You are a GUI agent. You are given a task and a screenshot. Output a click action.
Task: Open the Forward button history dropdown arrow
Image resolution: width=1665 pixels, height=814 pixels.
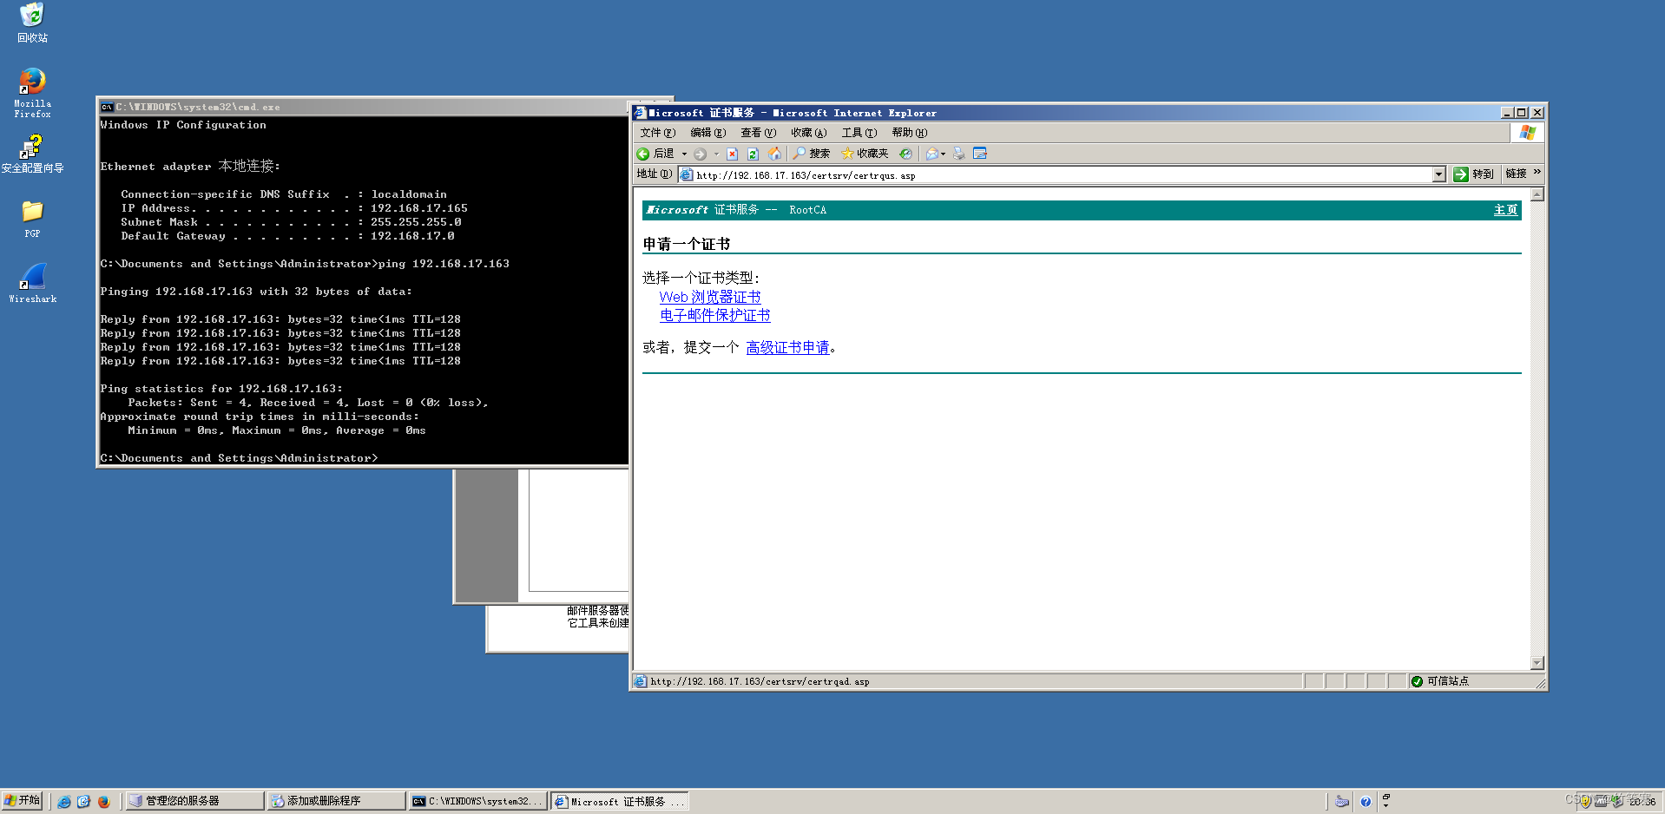click(x=716, y=154)
